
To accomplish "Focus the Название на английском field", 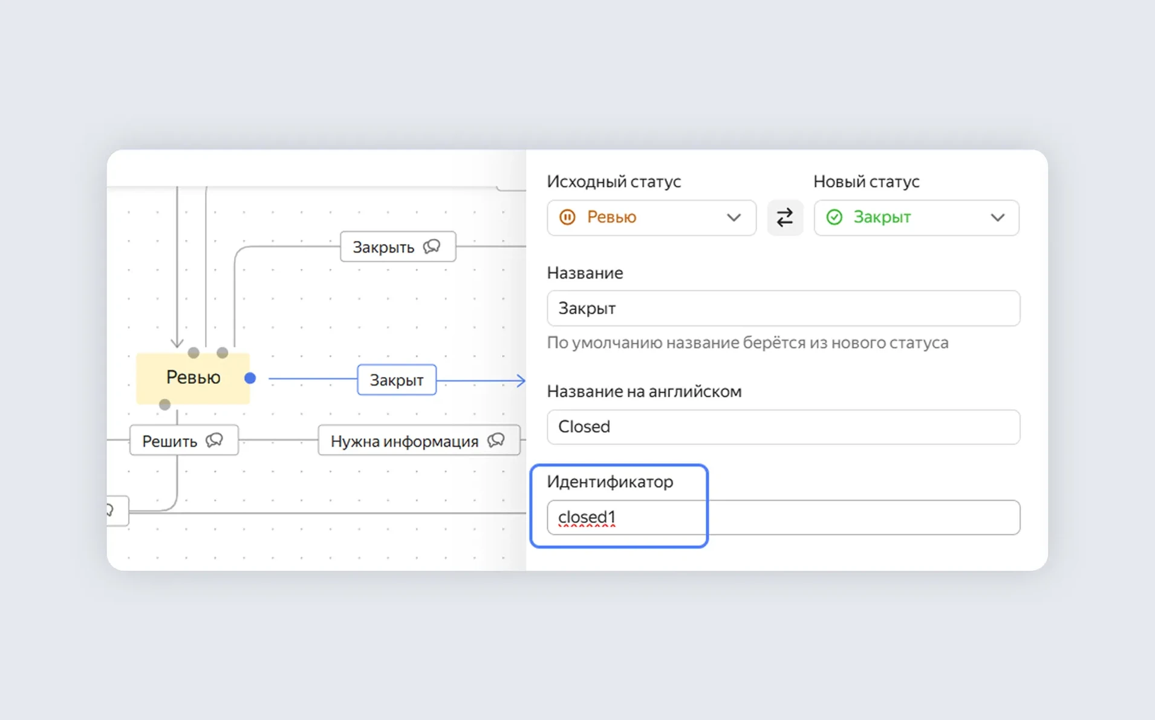I will [782, 427].
